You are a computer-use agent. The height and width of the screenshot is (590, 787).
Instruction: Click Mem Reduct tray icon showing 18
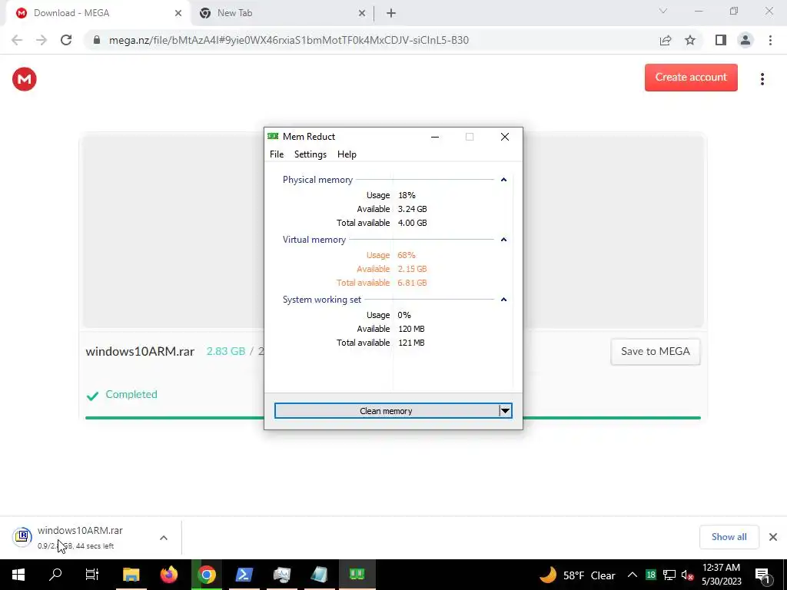pyautogui.click(x=650, y=575)
